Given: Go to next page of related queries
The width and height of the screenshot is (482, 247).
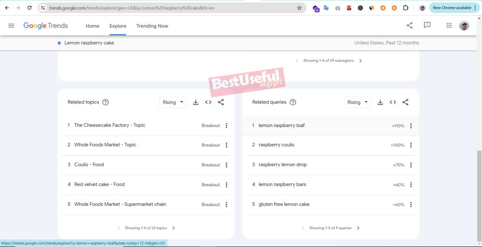Looking at the screenshot, I should [358, 228].
